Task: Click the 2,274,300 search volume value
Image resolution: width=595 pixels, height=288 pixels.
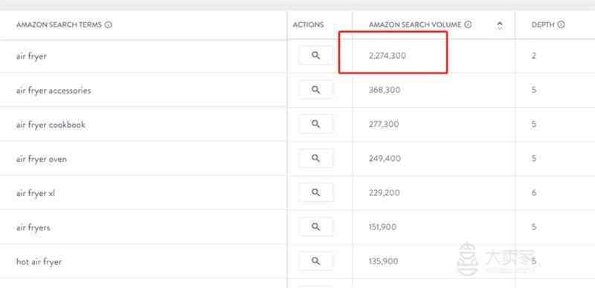Action: [x=387, y=56]
